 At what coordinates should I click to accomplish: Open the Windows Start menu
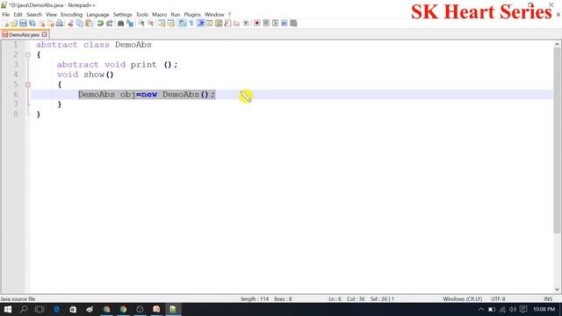coord(7,309)
